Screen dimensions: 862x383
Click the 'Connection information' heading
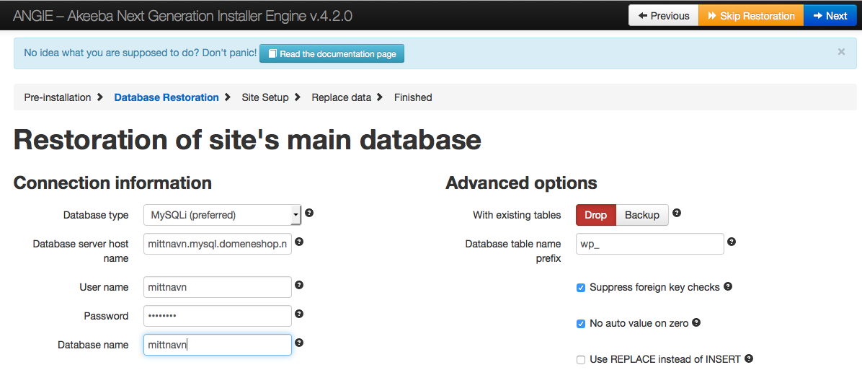[x=112, y=182]
